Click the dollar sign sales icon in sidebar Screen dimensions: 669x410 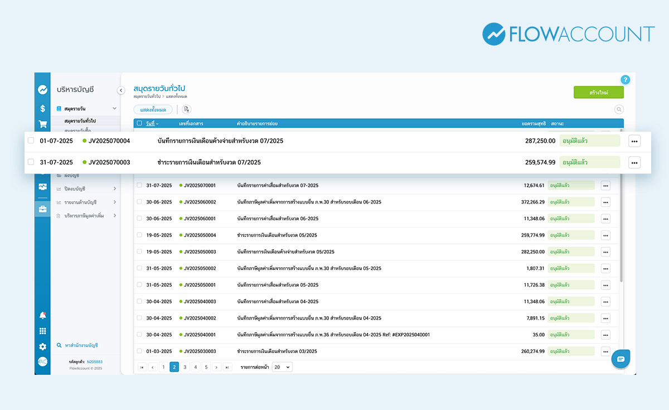pos(42,108)
